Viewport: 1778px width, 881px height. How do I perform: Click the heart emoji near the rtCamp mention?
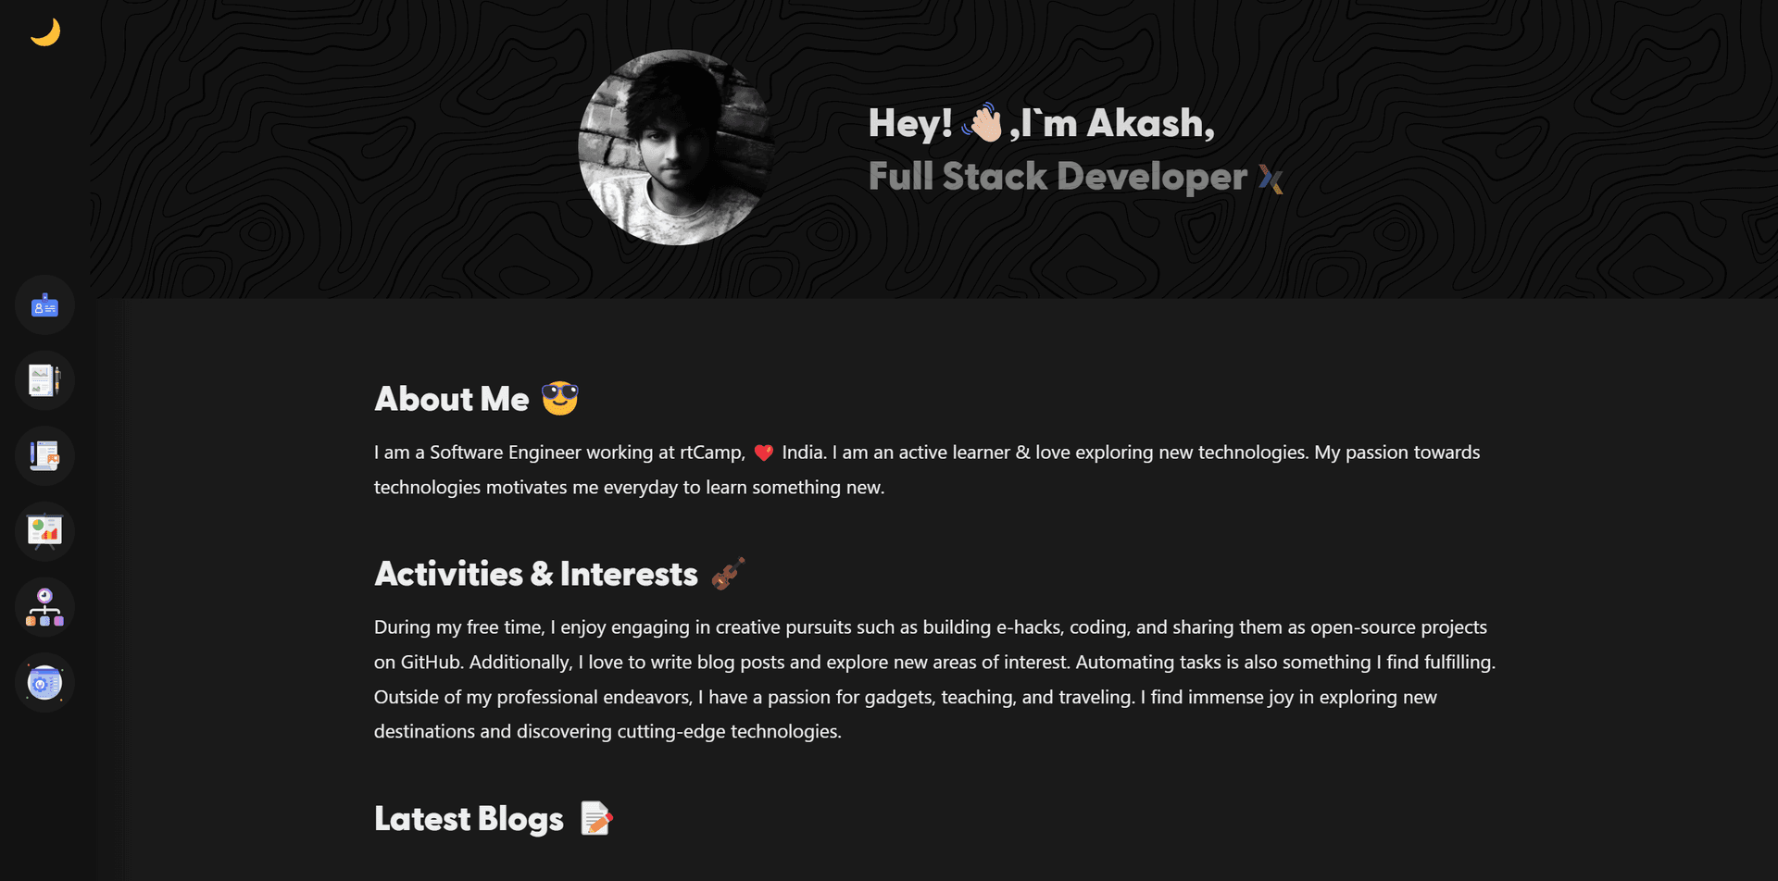tap(765, 453)
